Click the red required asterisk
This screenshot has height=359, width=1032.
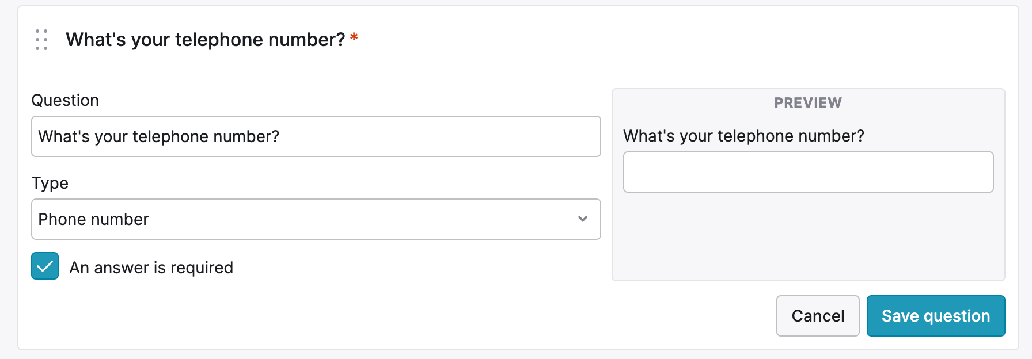(354, 38)
